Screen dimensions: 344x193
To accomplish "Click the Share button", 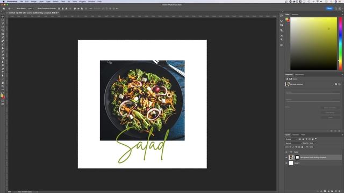I will tap(329, 9).
